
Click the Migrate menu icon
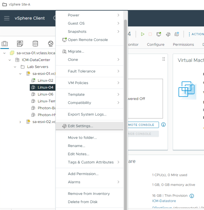64,51
